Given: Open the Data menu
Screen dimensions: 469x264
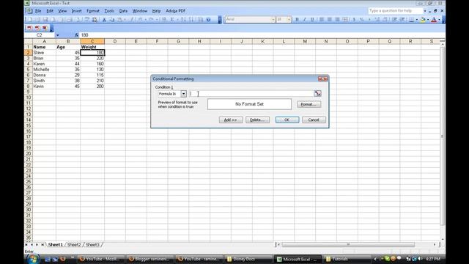Looking at the screenshot, I should pyautogui.click(x=123, y=11).
